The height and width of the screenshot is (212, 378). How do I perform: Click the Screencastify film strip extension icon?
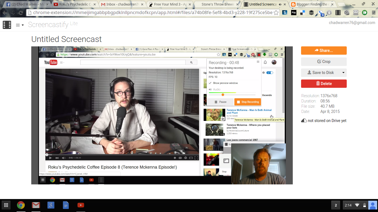click(x=338, y=13)
